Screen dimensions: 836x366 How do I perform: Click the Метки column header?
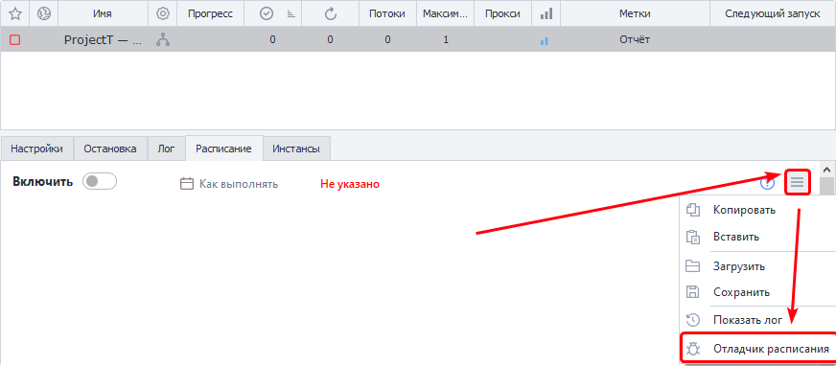(635, 14)
